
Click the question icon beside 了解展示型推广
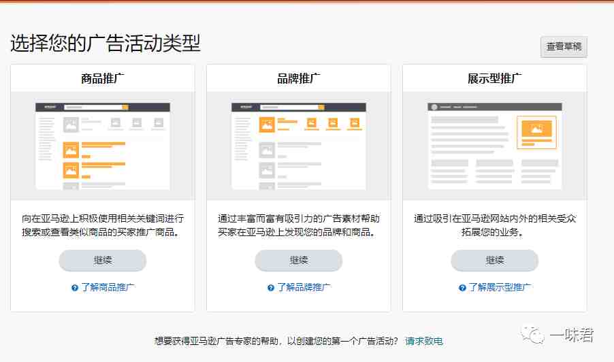462,288
